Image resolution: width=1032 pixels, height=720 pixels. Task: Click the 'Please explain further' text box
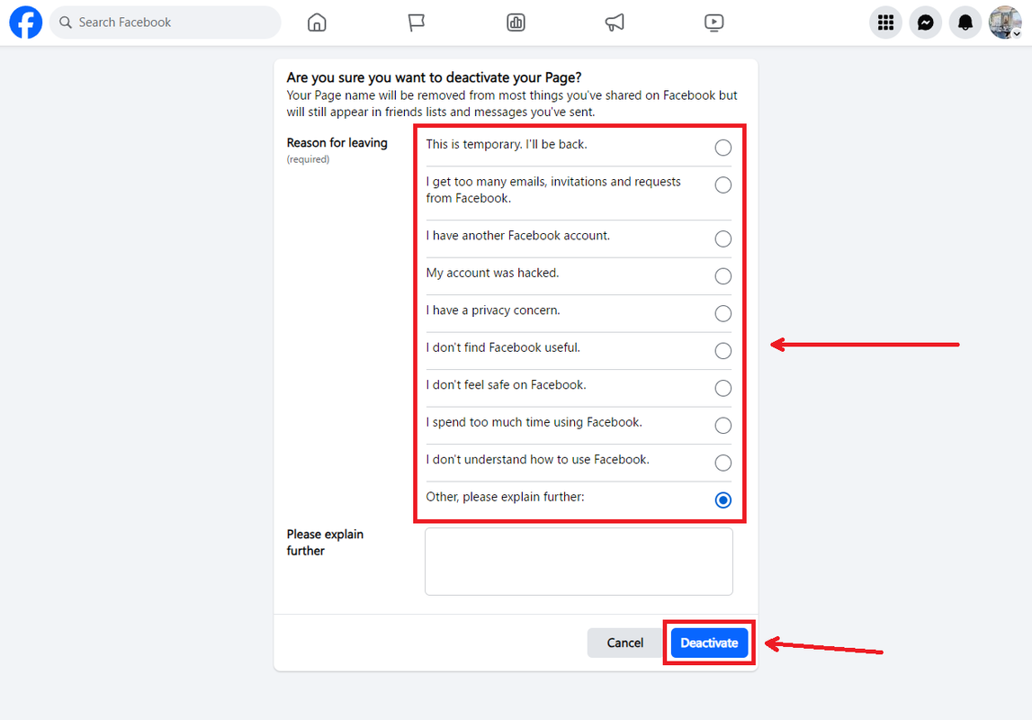[579, 562]
